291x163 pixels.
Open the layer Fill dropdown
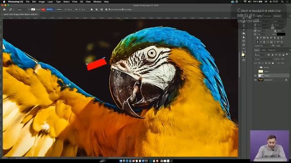(284, 63)
